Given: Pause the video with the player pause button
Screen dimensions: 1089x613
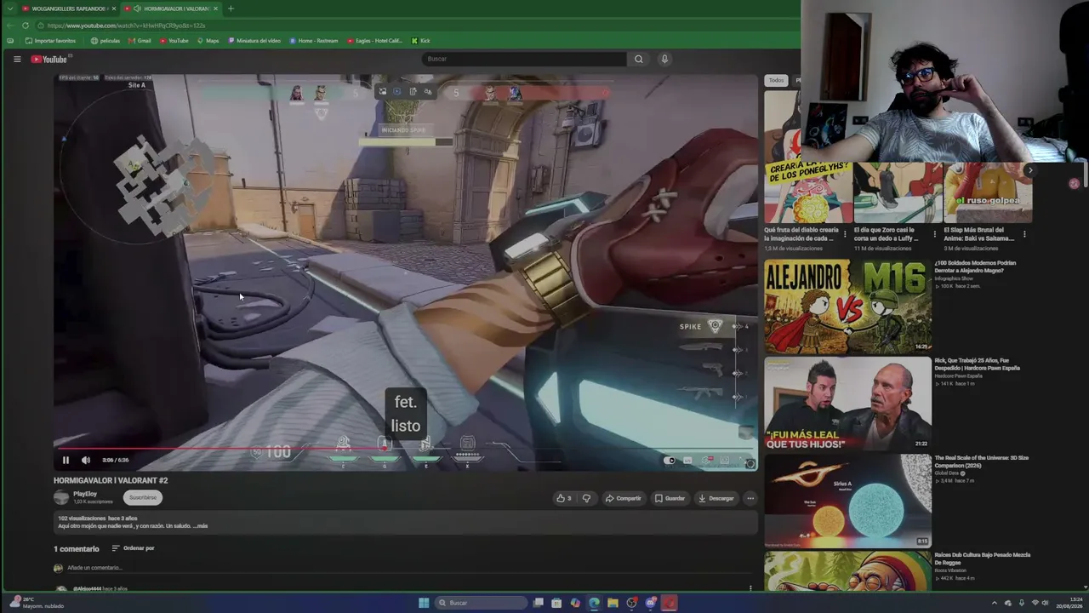Looking at the screenshot, I should [x=66, y=460].
